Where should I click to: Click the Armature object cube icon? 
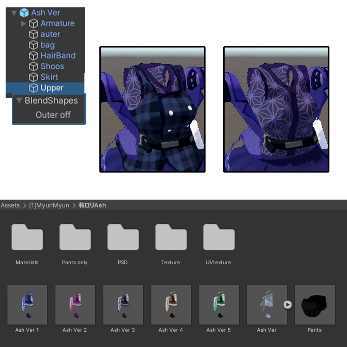[34, 23]
